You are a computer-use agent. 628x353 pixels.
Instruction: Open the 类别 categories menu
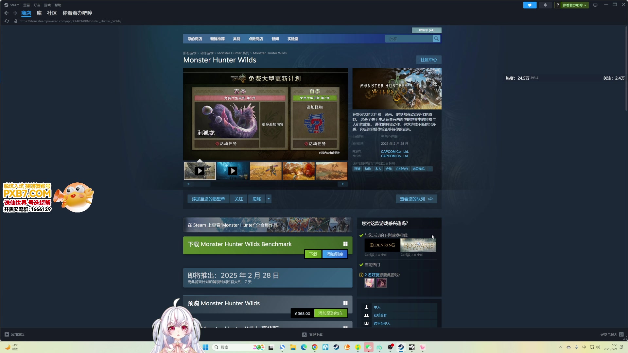coord(236,39)
